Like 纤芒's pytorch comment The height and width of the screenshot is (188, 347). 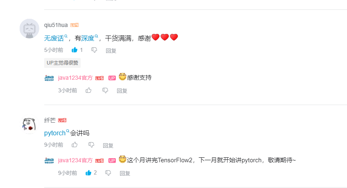(x=74, y=145)
